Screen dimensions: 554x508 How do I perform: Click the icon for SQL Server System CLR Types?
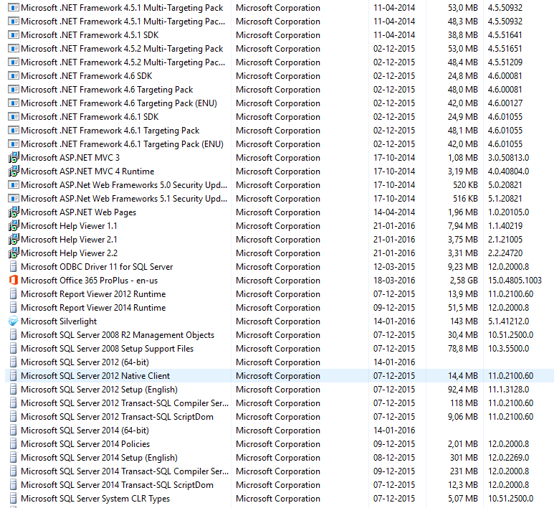tap(14, 498)
